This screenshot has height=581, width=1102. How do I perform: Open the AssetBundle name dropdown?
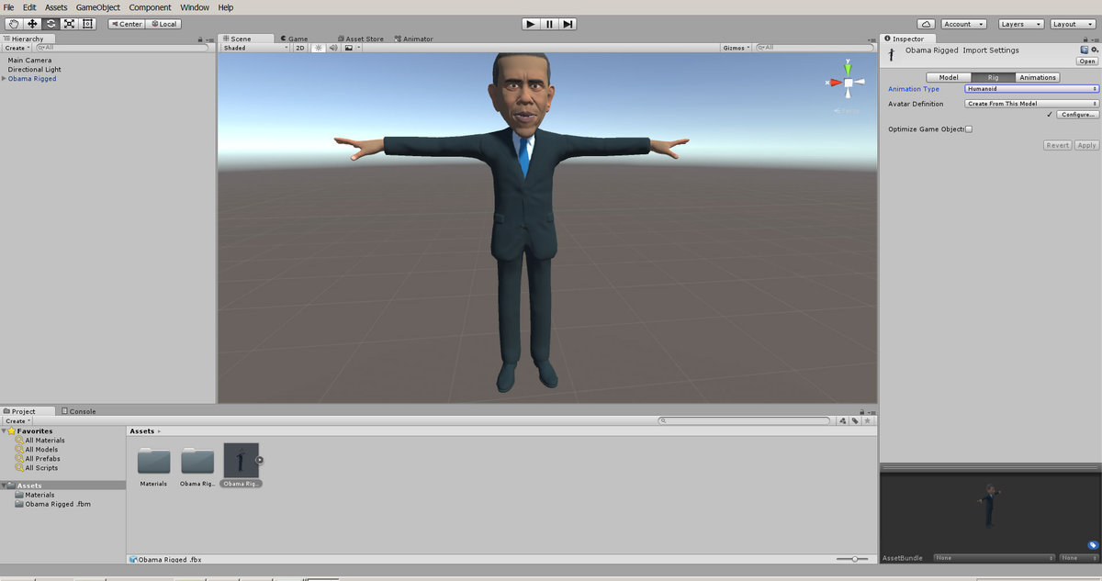[x=995, y=558]
